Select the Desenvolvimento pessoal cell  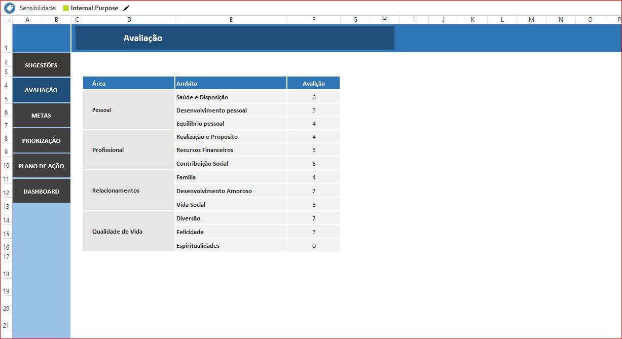point(231,110)
